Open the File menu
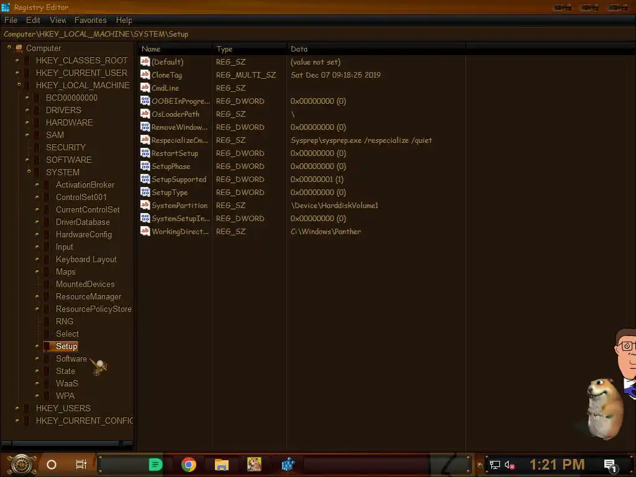 click(11, 20)
